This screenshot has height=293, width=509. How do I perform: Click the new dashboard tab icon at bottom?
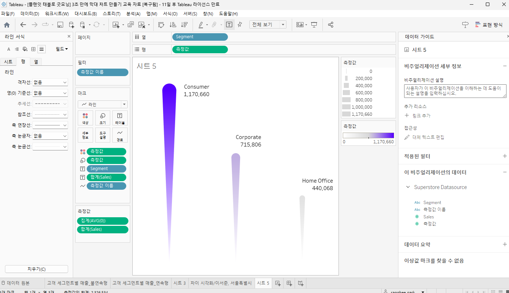pos(289,283)
